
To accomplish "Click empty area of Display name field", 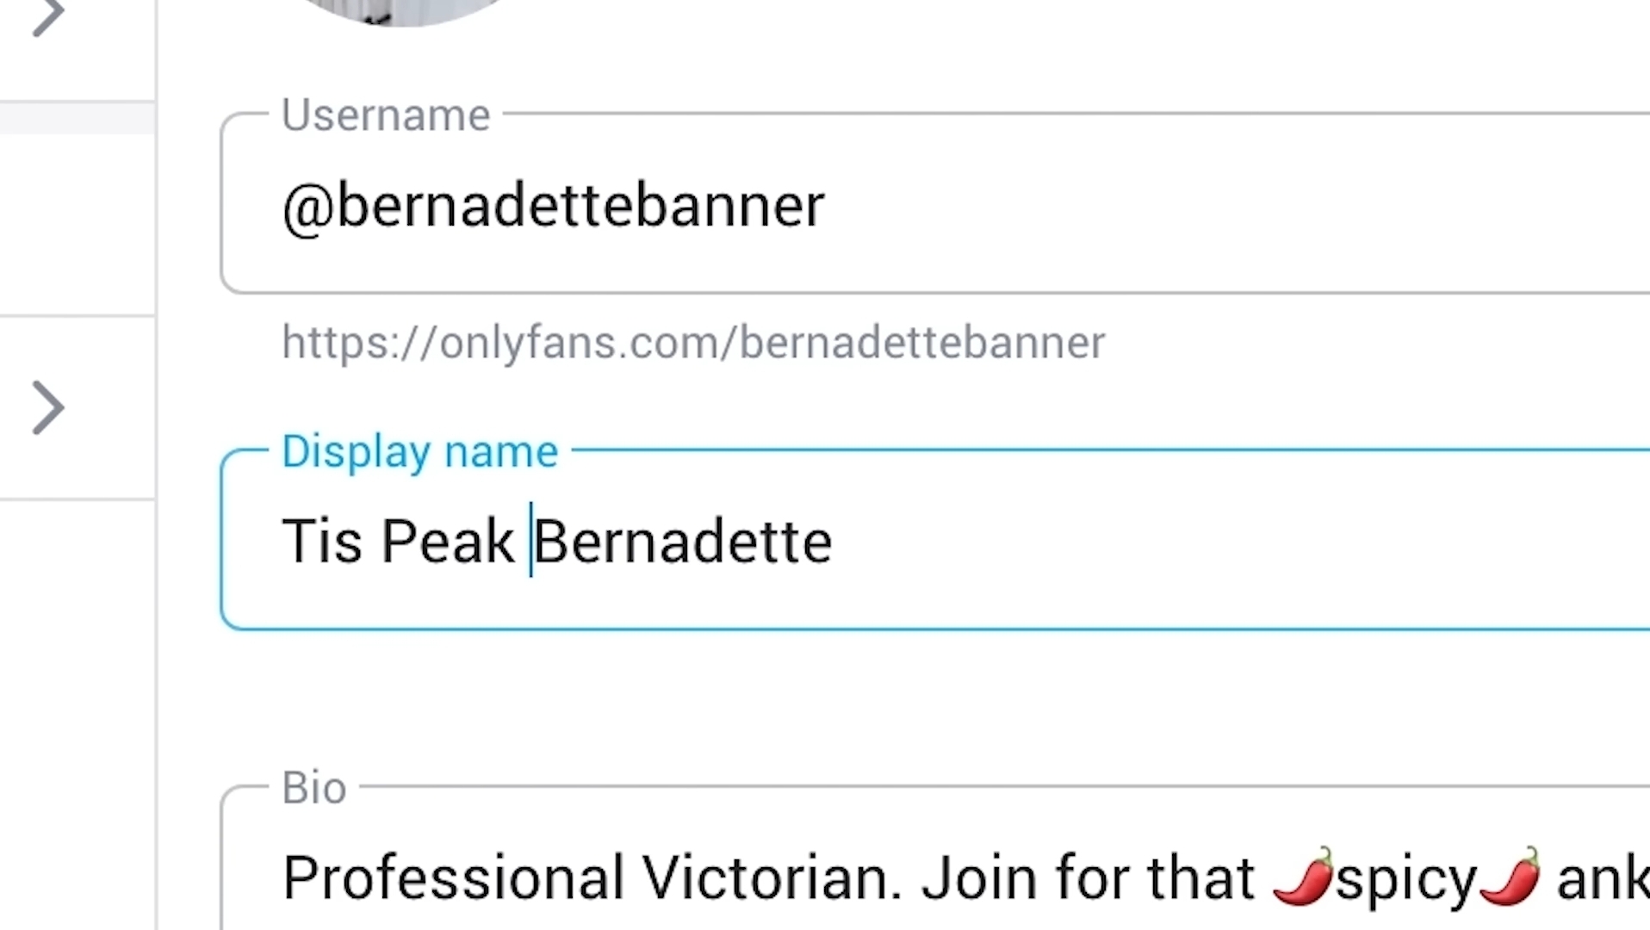I will (x=1240, y=541).
